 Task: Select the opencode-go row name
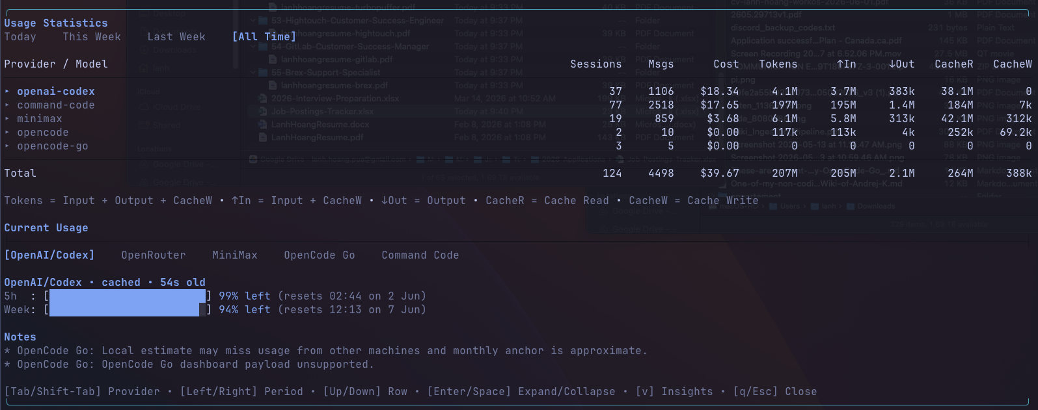pos(53,146)
